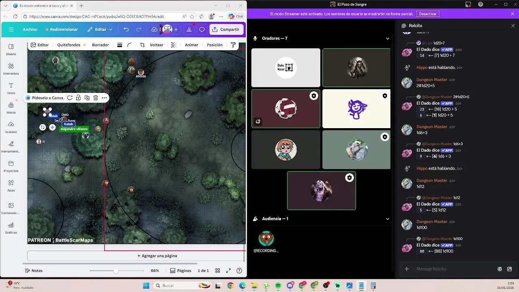Open Animar panel

[191, 45]
